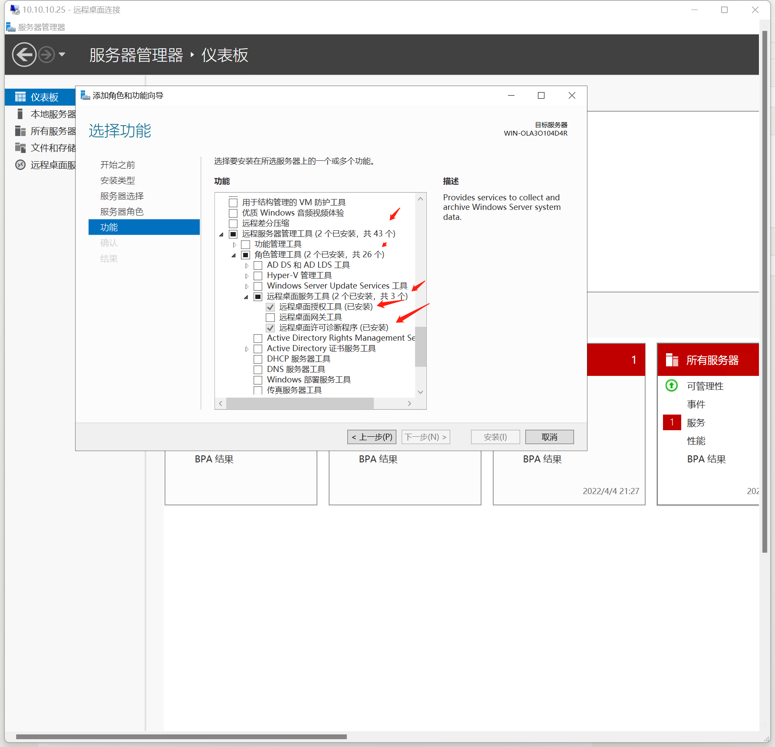The width and height of the screenshot is (775, 747).
Task: Check 功能管理工具 checkbox
Action: [x=246, y=244]
